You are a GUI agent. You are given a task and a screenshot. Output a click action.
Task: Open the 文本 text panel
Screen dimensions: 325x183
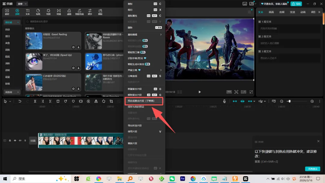28,12
